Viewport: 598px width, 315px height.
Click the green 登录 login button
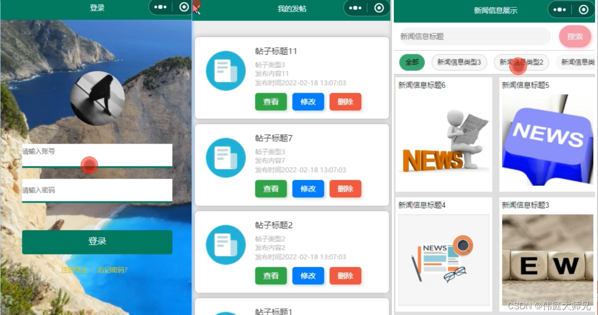point(97,242)
